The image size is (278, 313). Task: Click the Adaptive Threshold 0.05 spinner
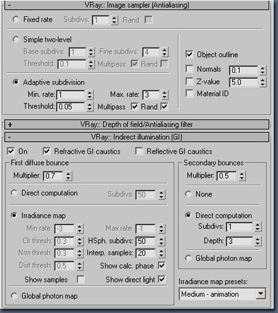90,107
